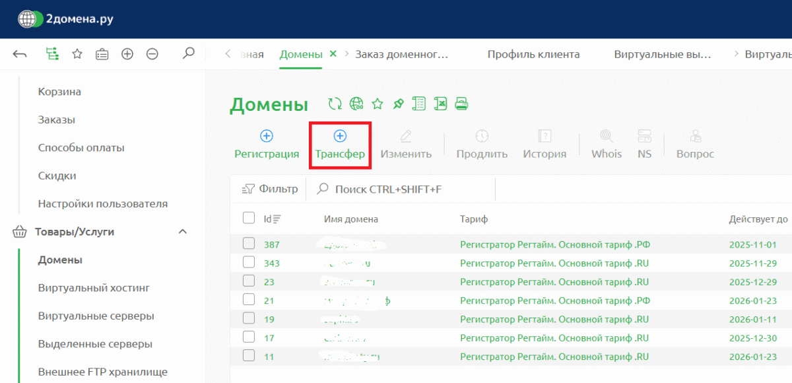Export list via the Excel icon
Image resolution: width=792 pixels, height=383 pixels.
click(440, 104)
